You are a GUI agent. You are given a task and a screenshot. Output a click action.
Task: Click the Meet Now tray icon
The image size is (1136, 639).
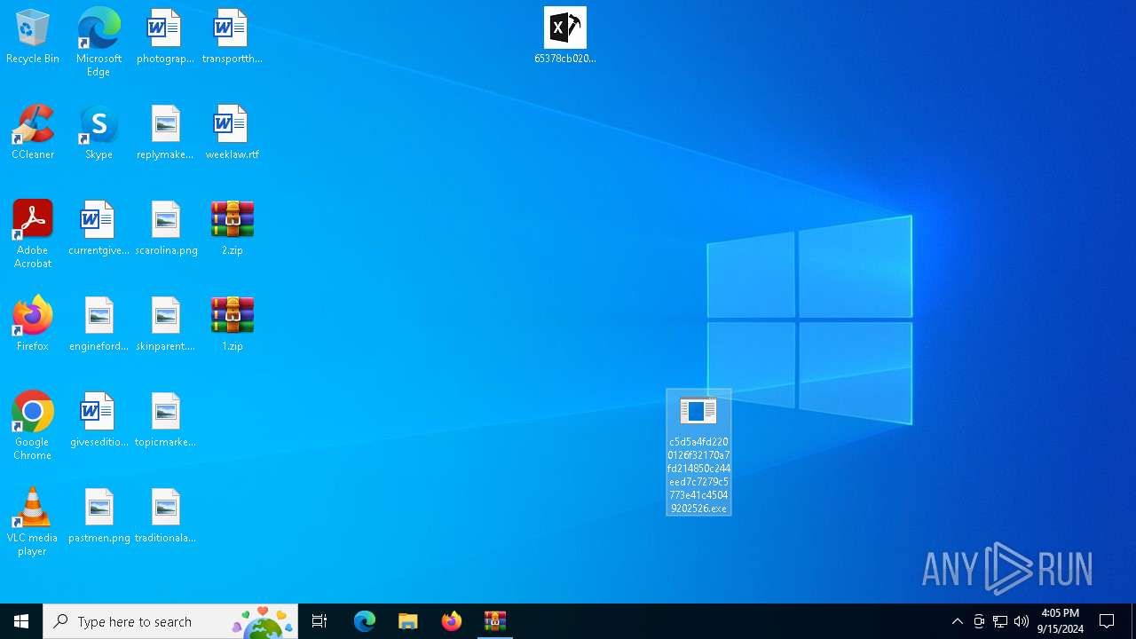(x=979, y=621)
